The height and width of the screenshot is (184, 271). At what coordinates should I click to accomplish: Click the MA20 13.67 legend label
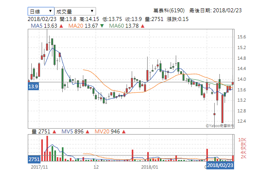tap(83, 26)
